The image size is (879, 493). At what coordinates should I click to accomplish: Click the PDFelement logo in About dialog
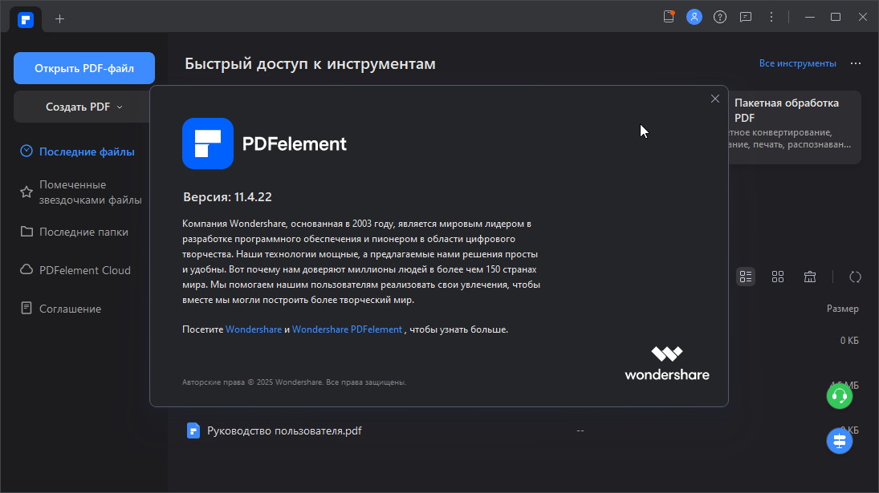coord(208,143)
